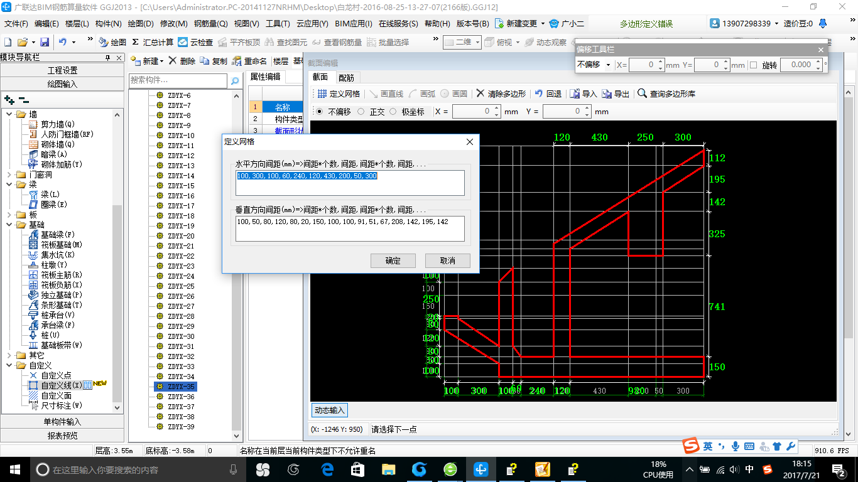Click 工程设置 navigation button
Image resolution: width=858 pixels, height=482 pixels.
point(62,70)
